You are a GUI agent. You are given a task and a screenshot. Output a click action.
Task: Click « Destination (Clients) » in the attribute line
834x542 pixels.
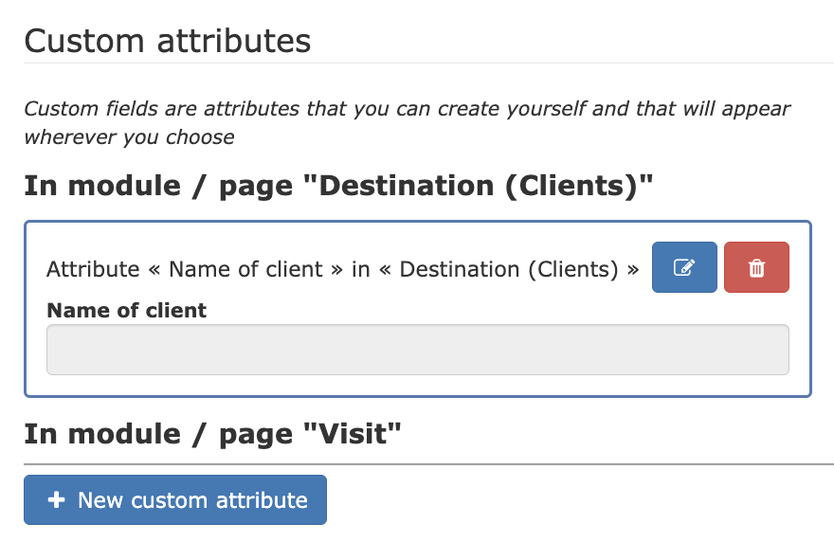[509, 270]
